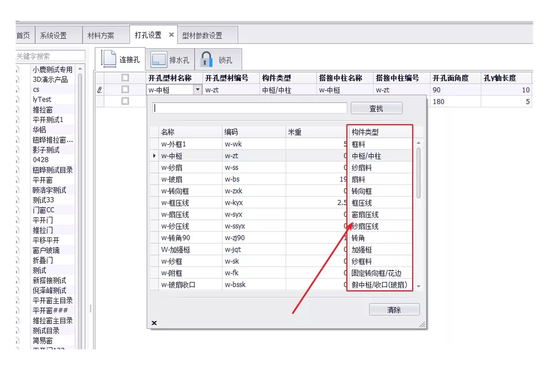Click scroll-down arrow in profile popup list
This screenshot has width=547, height=370.
point(419,286)
